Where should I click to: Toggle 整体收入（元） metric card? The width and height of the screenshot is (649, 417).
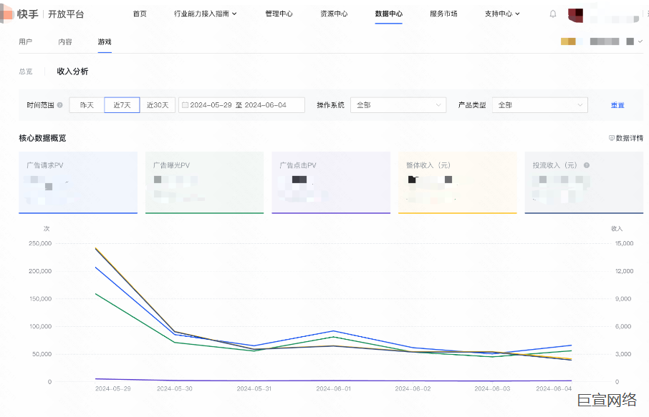coord(457,182)
